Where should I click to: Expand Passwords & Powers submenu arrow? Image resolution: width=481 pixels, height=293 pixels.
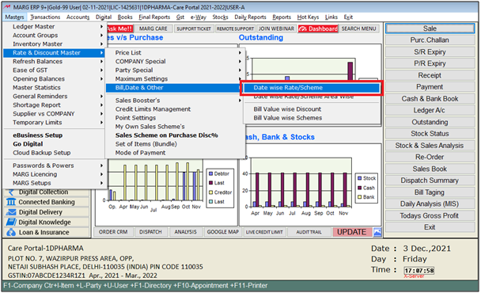pos(101,166)
